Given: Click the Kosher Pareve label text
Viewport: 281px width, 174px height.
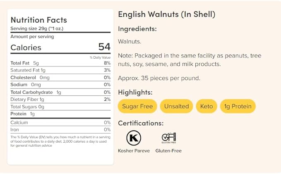Looking at the screenshot, I should [133, 151].
